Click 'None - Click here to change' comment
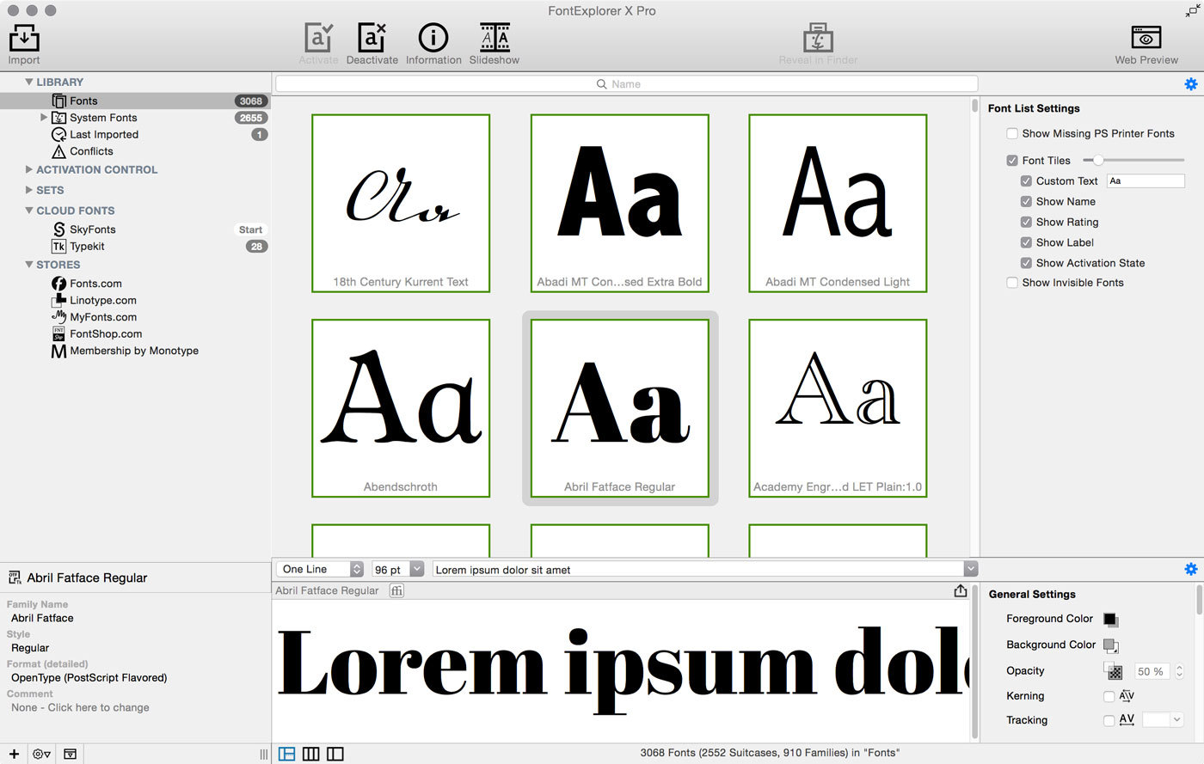This screenshot has width=1204, height=764. 80,707
